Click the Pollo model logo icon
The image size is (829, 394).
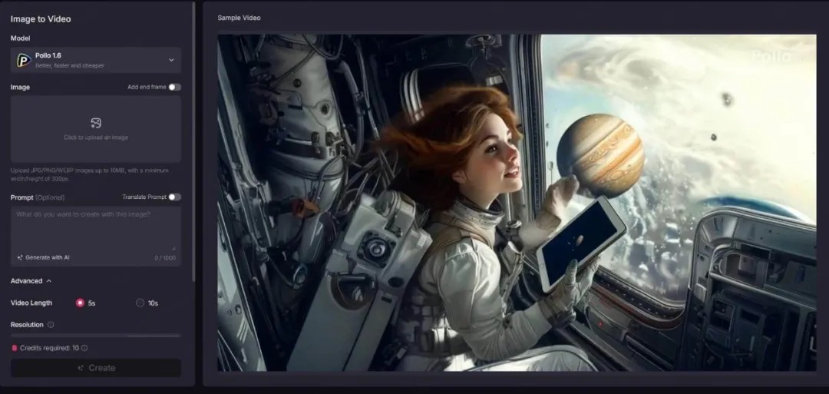[24, 60]
